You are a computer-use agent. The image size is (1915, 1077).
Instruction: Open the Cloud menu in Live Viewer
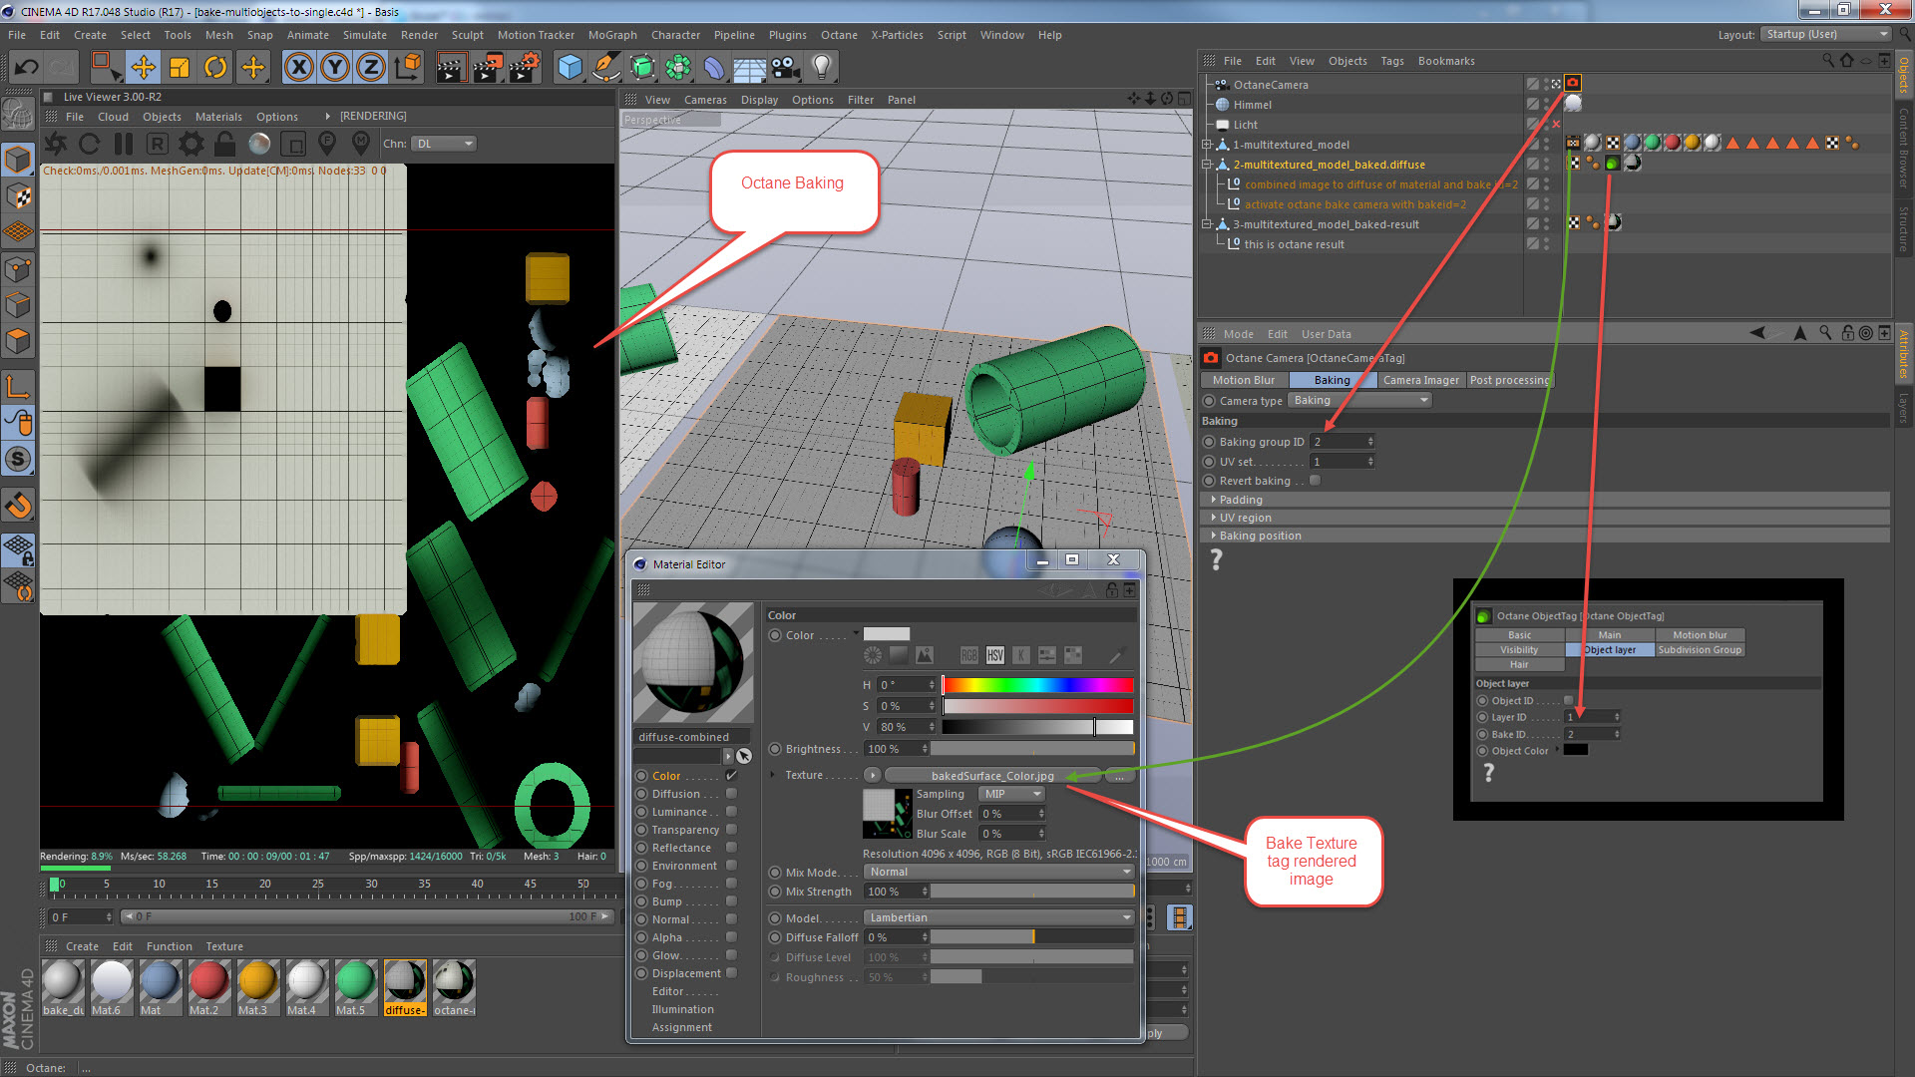113,117
